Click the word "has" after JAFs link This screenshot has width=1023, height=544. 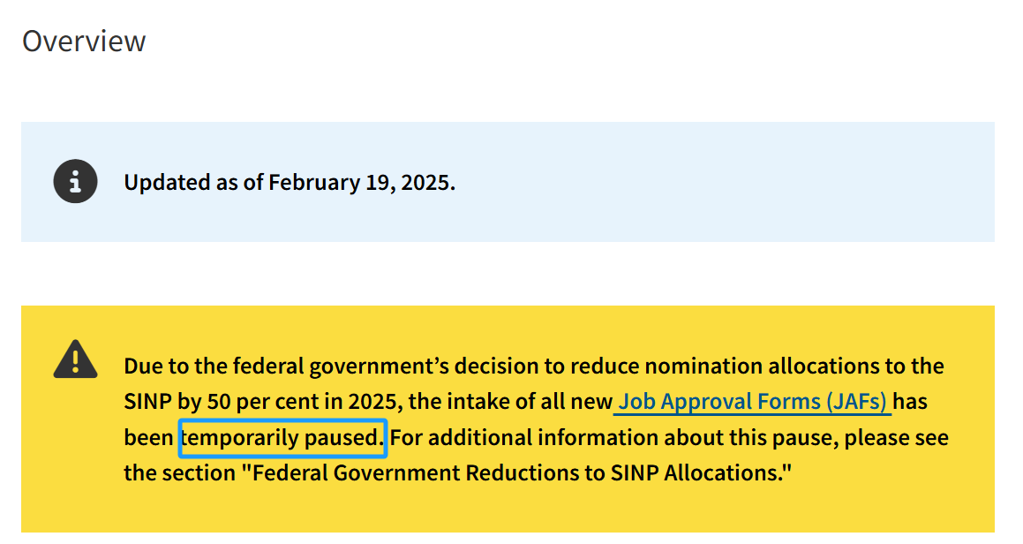(910, 402)
